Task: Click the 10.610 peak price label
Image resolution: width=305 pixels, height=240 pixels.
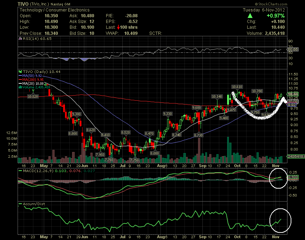Action: (237, 87)
